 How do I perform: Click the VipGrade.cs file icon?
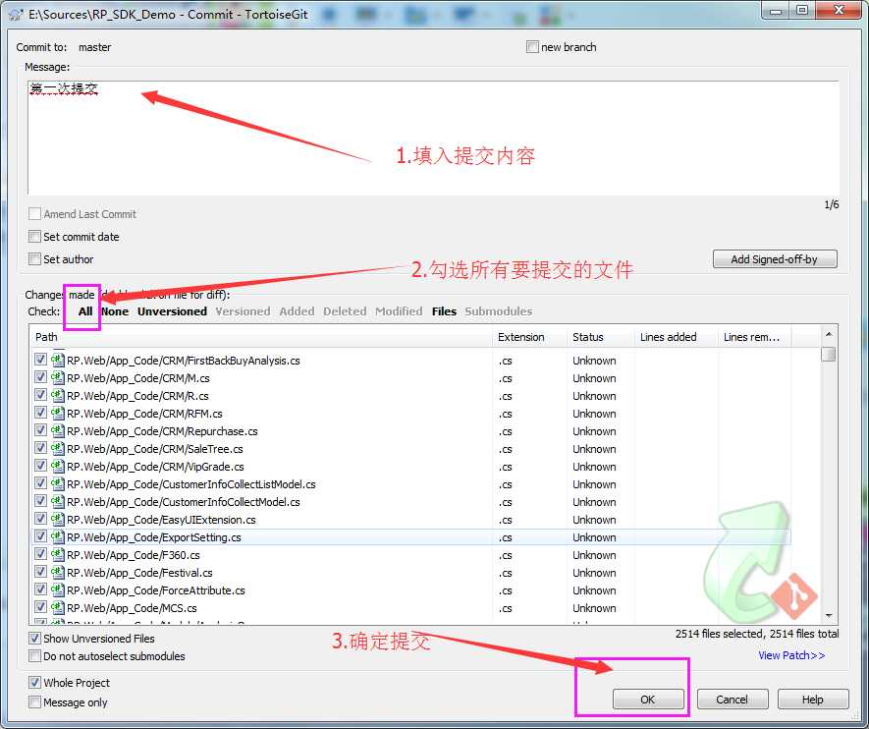coord(58,467)
